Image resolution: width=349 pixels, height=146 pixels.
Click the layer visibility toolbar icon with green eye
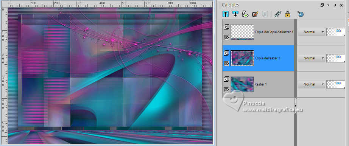click(x=245, y=14)
